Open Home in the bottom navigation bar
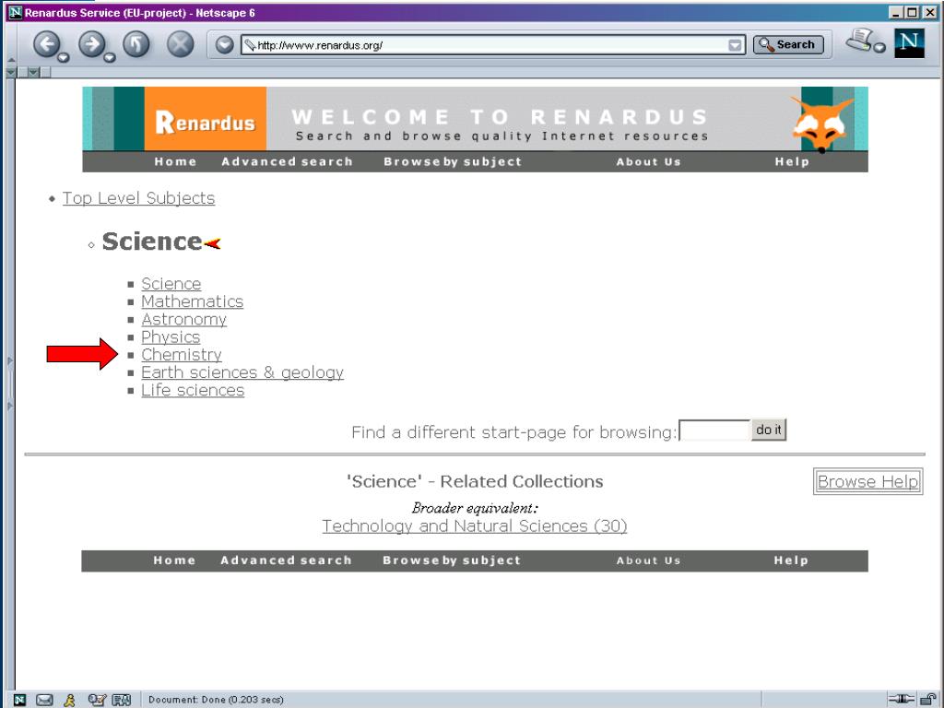The width and height of the screenshot is (944, 708). (174, 560)
